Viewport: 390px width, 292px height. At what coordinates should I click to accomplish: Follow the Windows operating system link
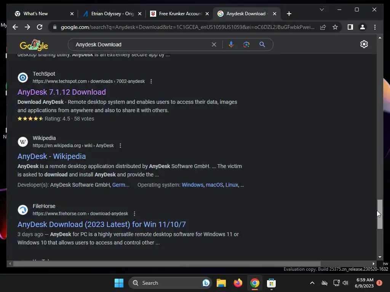192,185
